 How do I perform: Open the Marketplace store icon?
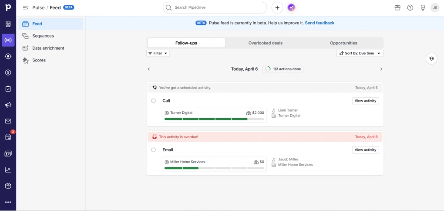click(397, 8)
